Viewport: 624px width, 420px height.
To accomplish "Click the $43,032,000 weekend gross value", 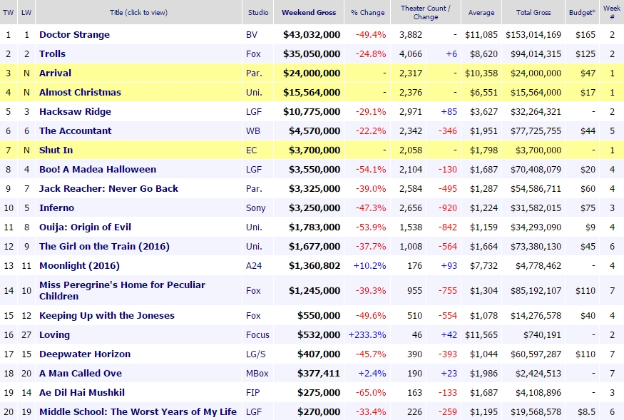I will point(312,35).
